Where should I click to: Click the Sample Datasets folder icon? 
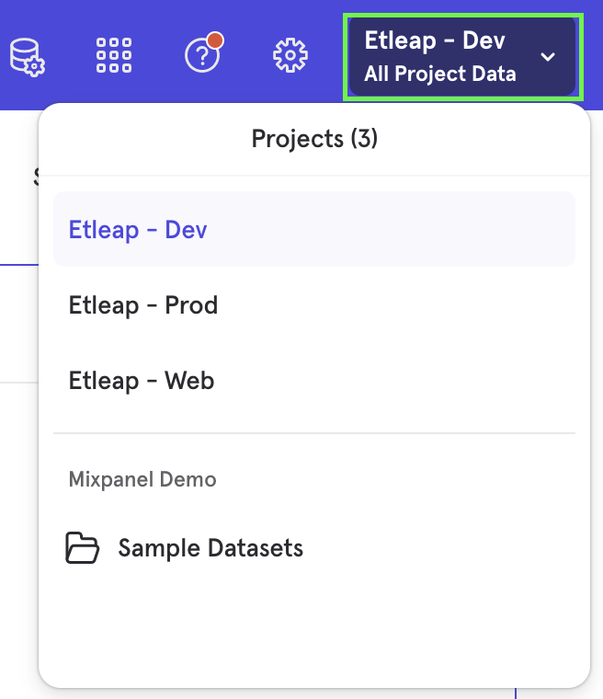83,549
